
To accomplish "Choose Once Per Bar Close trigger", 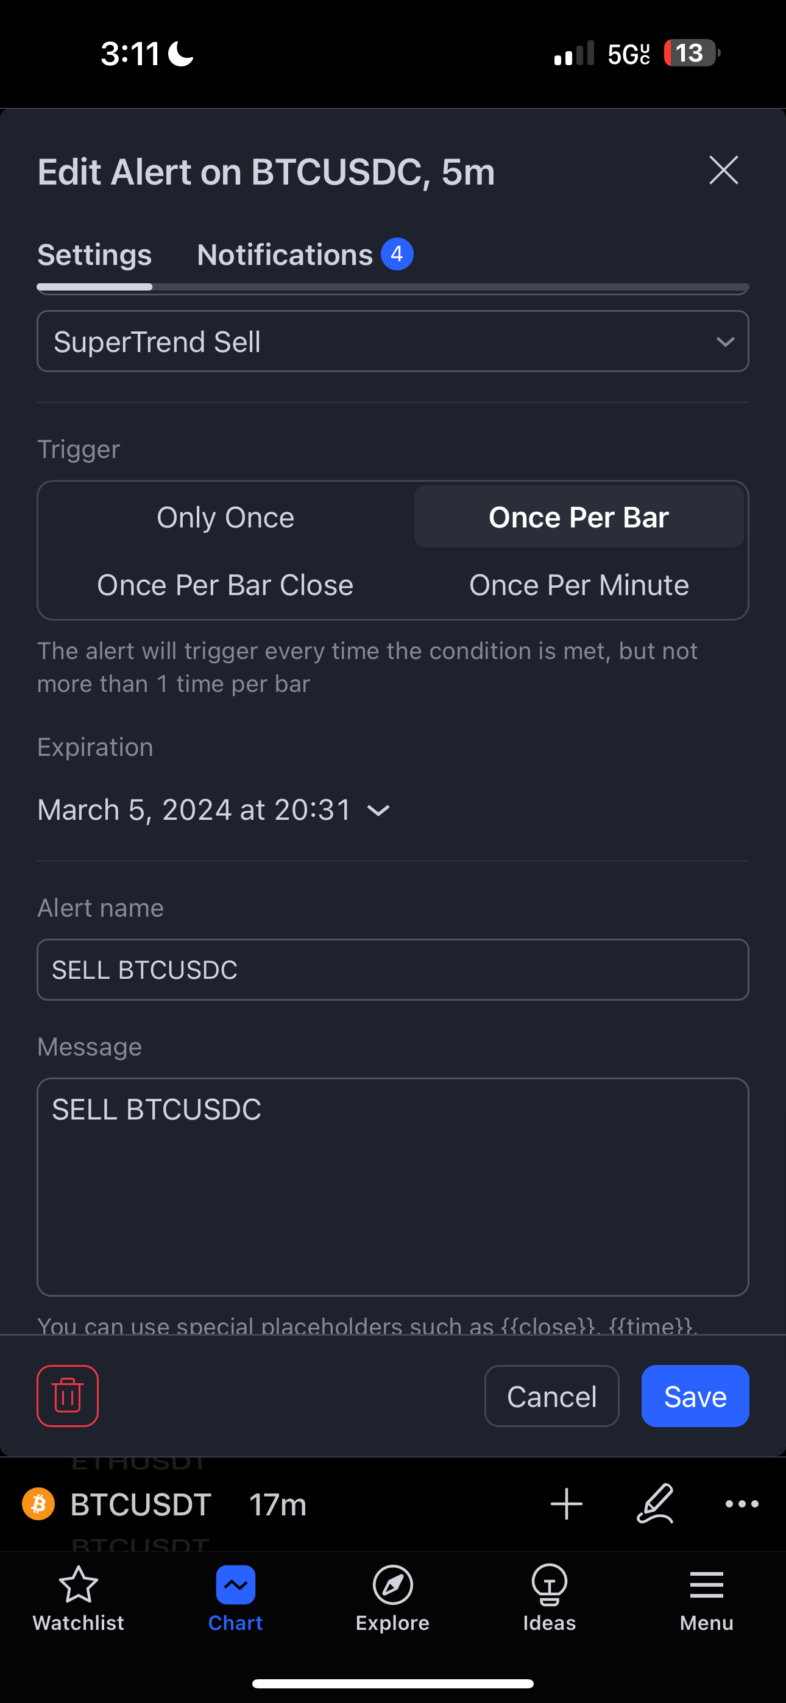I will pyautogui.click(x=225, y=585).
